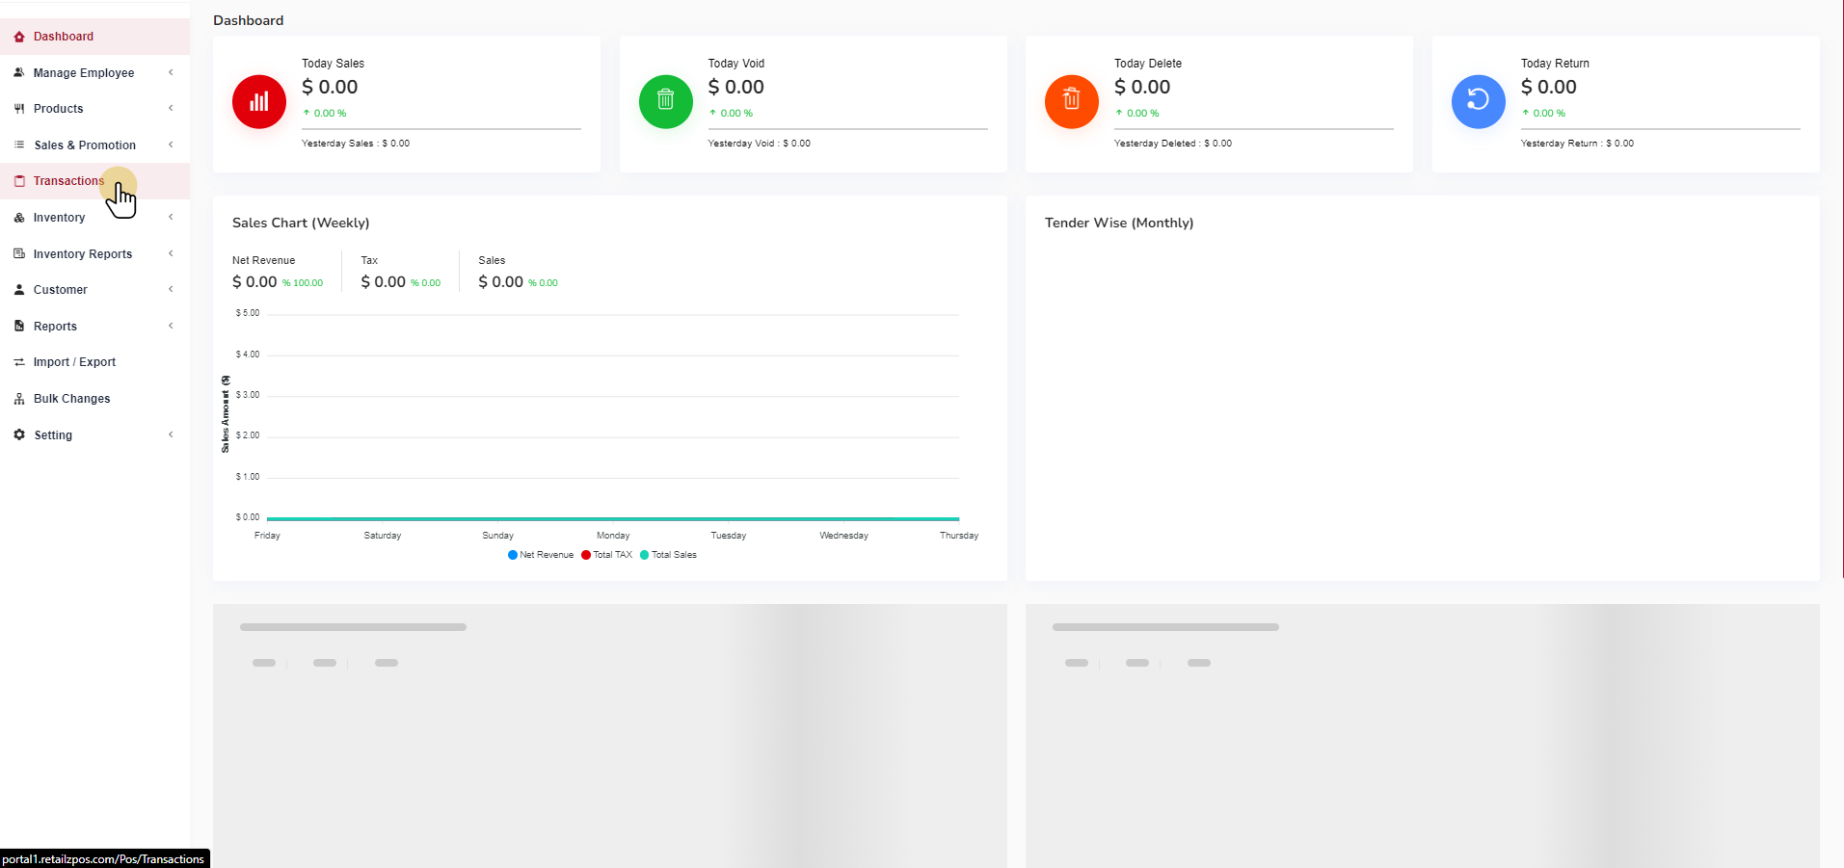The height and width of the screenshot is (868, 1844).
Task: Go to the Reports section
Action: click(x=55, y=327)
